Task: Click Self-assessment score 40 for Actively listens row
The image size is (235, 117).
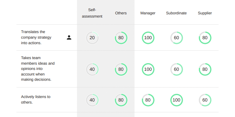Action: [x=92, y=100]
